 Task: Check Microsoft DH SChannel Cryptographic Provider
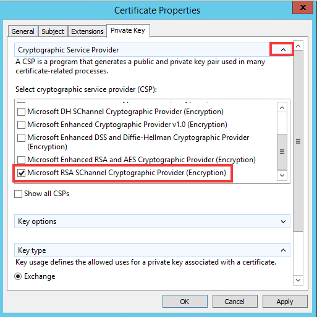[21, 112]
